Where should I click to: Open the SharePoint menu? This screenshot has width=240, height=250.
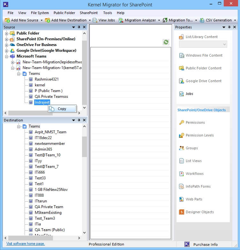click(x=89, y=13)
